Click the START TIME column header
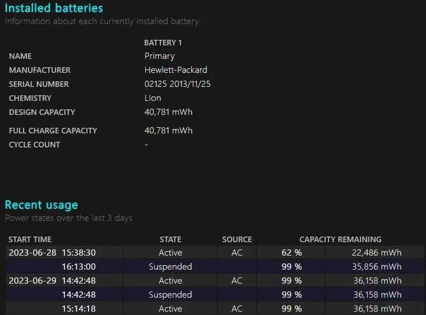 point(30,239)
